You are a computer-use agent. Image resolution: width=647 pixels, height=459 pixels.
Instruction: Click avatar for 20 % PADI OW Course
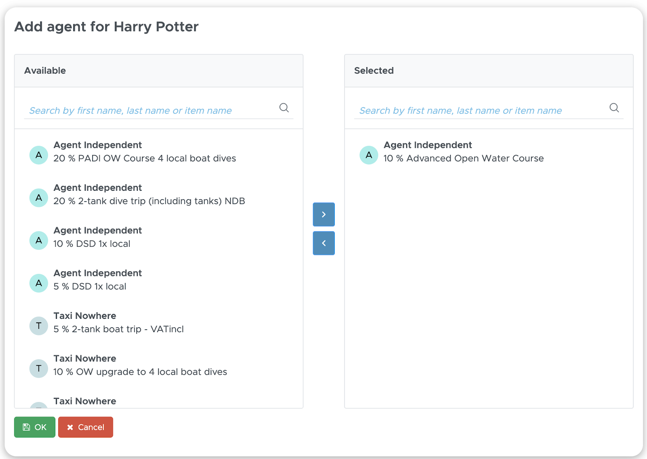pyautogui.click(x=39, y=155)
